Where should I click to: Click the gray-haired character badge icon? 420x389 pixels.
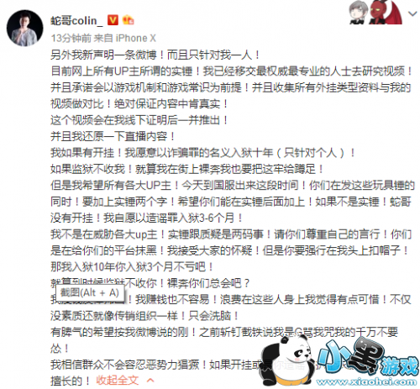[x=357, y=13]
